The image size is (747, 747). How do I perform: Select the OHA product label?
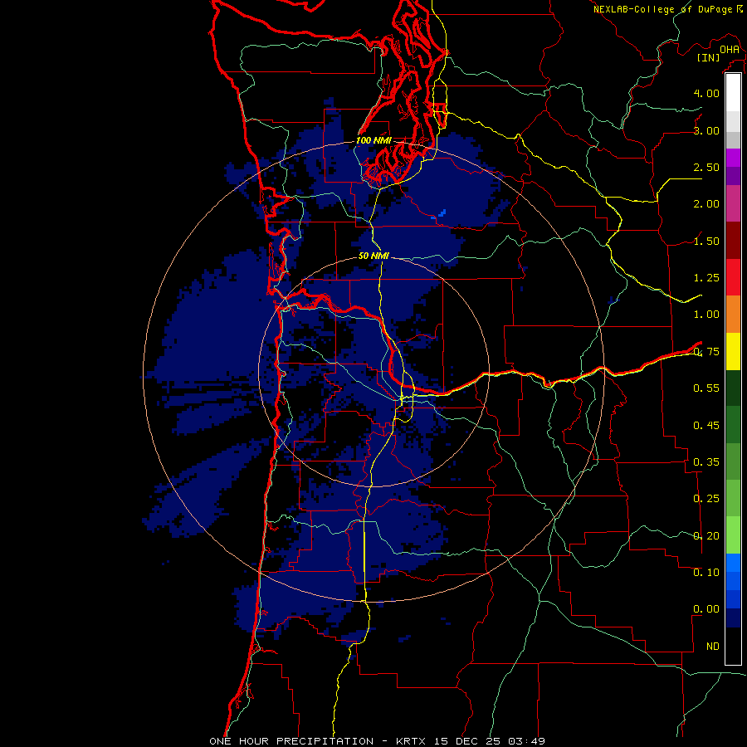tap(730, 50)
